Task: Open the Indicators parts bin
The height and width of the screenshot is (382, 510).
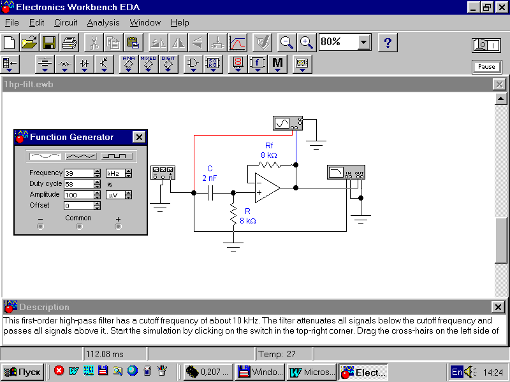Action: click(238, 64)
